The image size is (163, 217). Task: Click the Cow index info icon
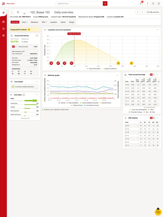coord(24,95)
